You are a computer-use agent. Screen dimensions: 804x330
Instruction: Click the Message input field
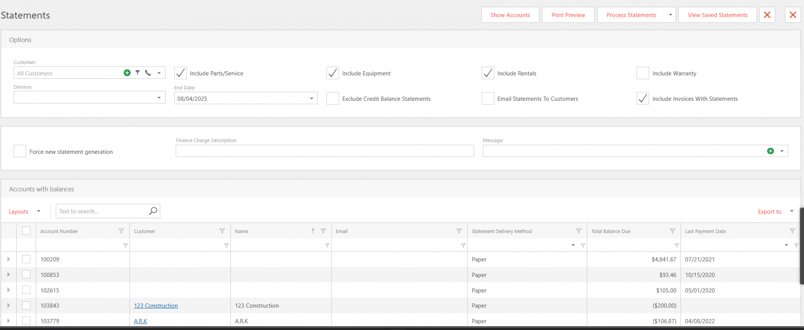tap(624, 151)
